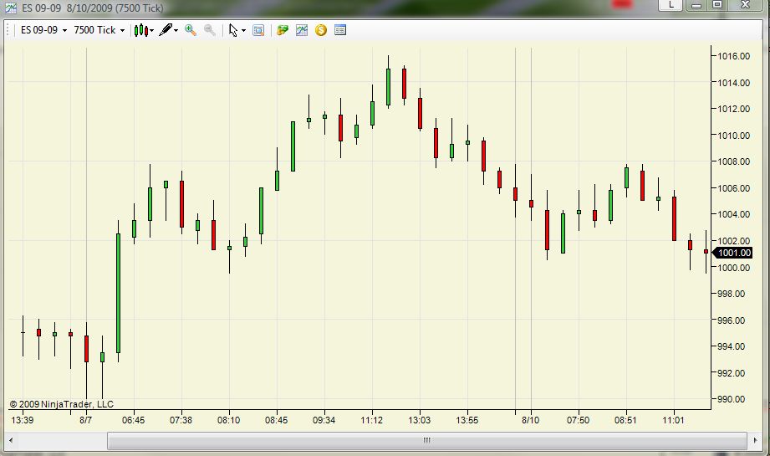Open the data box icon
Image resolution: width=770 pixels, height=456 pixels.
point(258,30)
